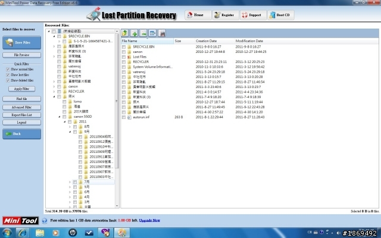
Task: Click the Apply Filter button
Action: point(21,89)
